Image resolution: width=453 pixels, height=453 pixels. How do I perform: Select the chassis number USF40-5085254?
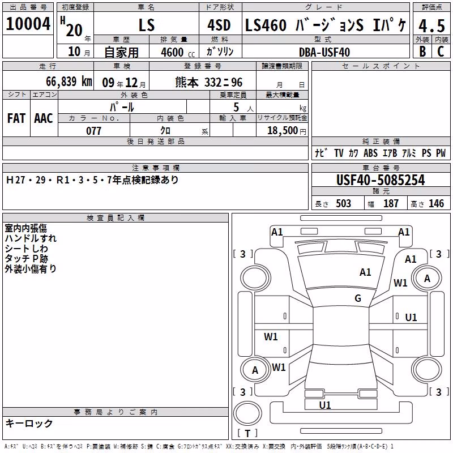381,180
